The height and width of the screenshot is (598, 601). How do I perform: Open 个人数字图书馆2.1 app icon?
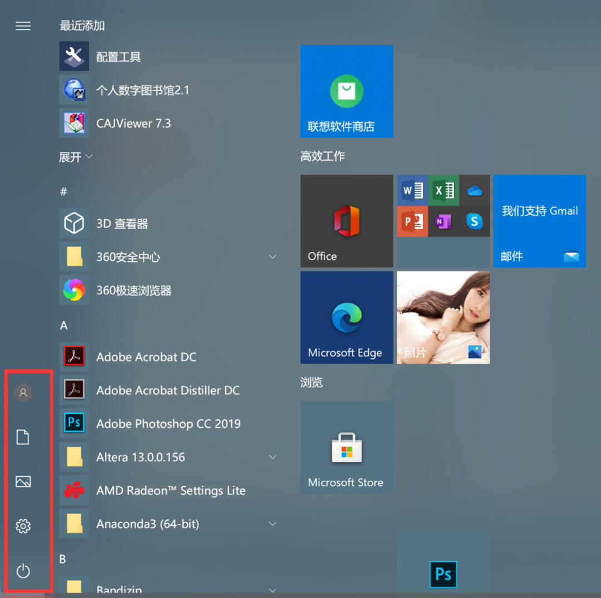point(74,90)
